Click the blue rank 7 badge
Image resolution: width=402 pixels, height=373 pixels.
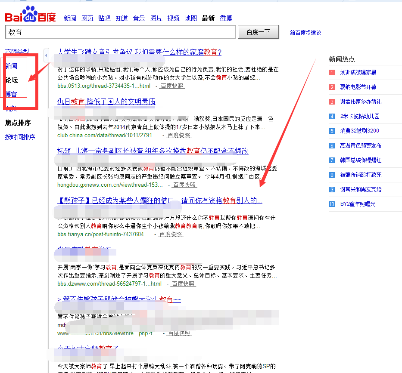pyautogui.click(x=332, y=160)
